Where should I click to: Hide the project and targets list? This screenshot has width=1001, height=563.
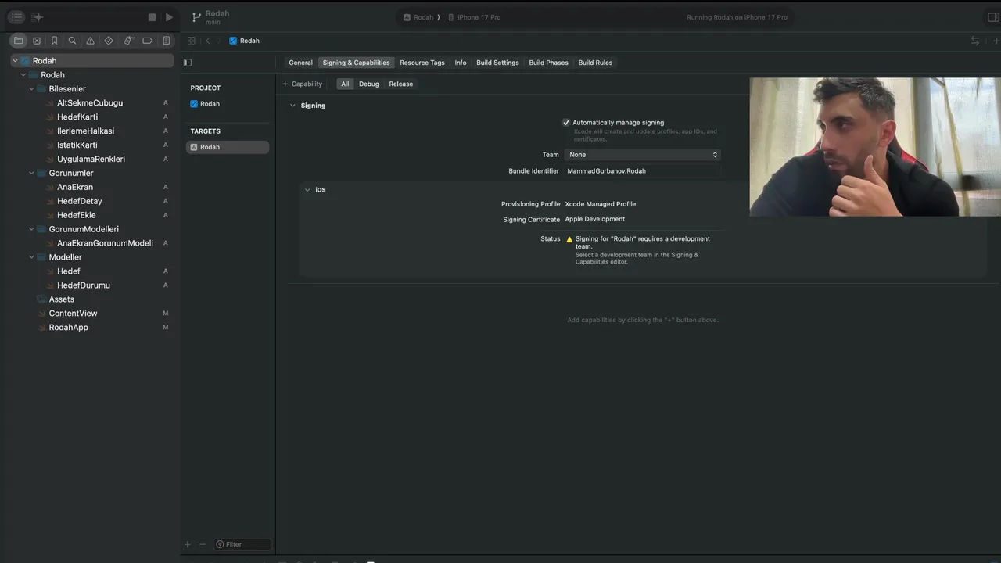[x=188, y=63]
